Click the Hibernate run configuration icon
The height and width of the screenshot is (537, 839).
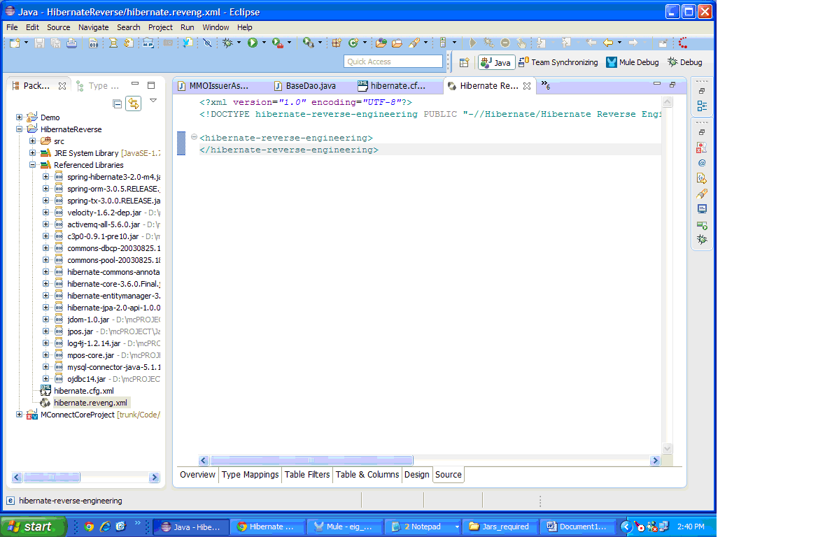(308, 43)
